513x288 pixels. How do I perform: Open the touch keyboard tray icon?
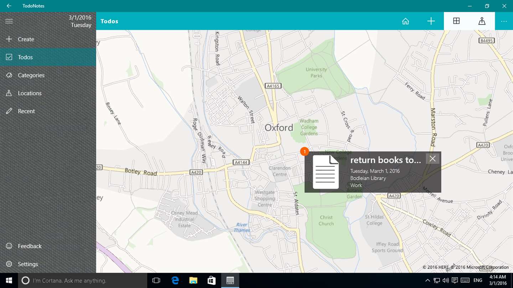(465, 281)
